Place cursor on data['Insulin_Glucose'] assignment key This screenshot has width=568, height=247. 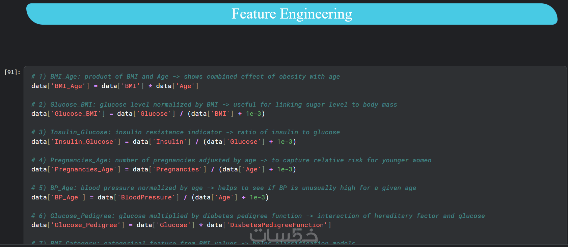[x=84, y=142]
